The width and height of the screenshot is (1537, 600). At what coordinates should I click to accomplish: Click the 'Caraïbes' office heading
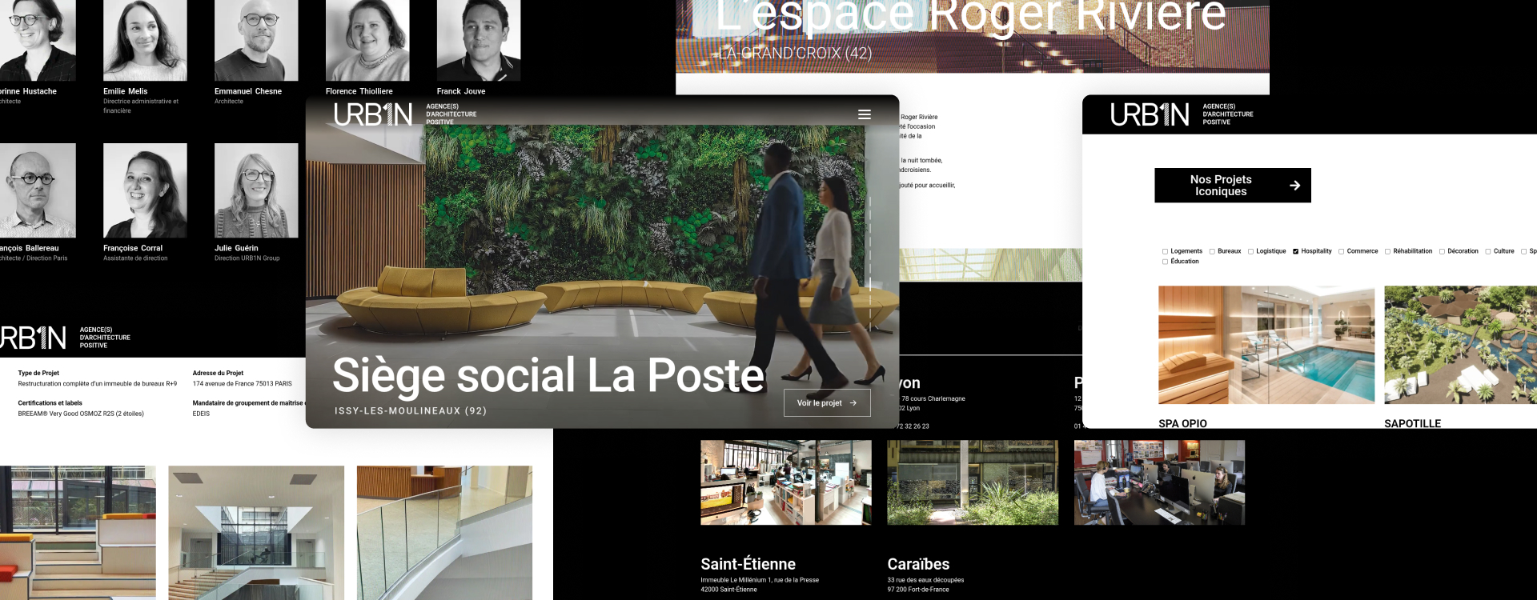pyautogui.click(x=918, y=564)
